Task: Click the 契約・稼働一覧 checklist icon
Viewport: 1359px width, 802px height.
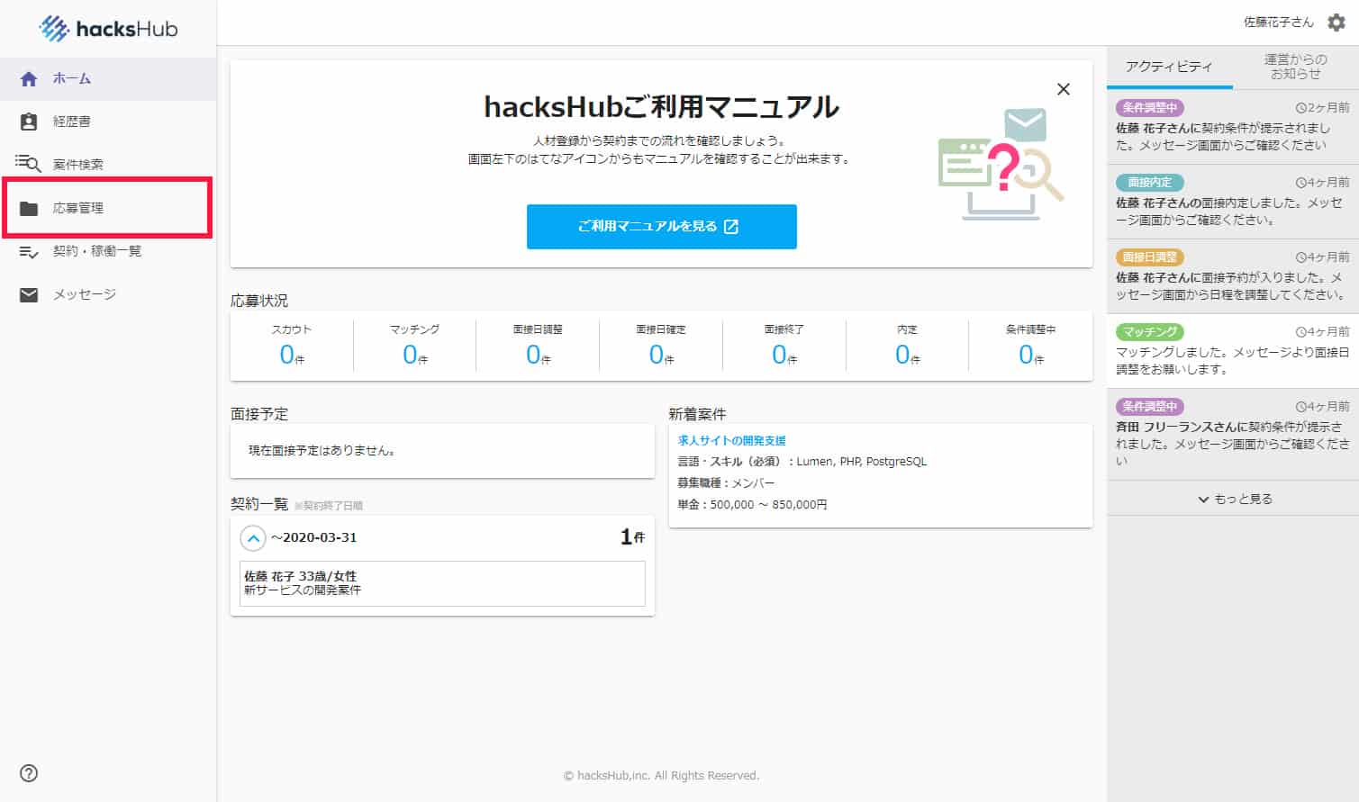Action: pos(29,252)
